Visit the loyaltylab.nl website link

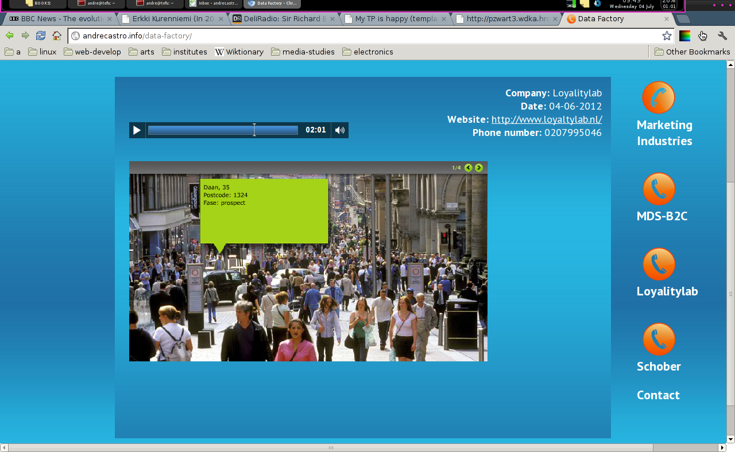(x=547, y=119)
